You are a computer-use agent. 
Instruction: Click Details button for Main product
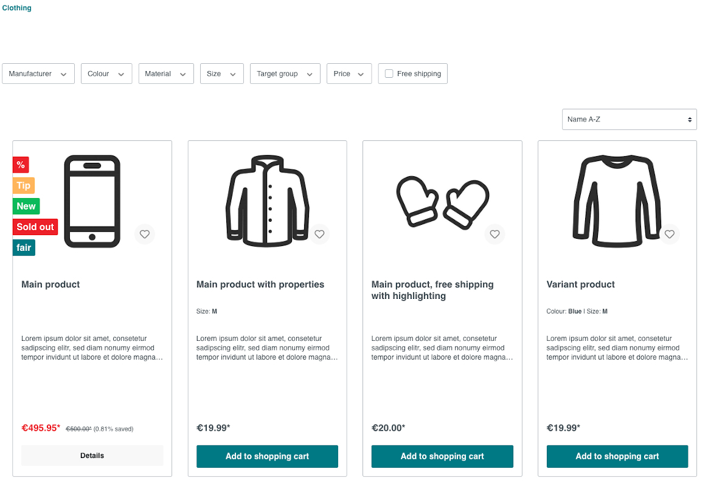pyautogui.click(x=92, y=456)
